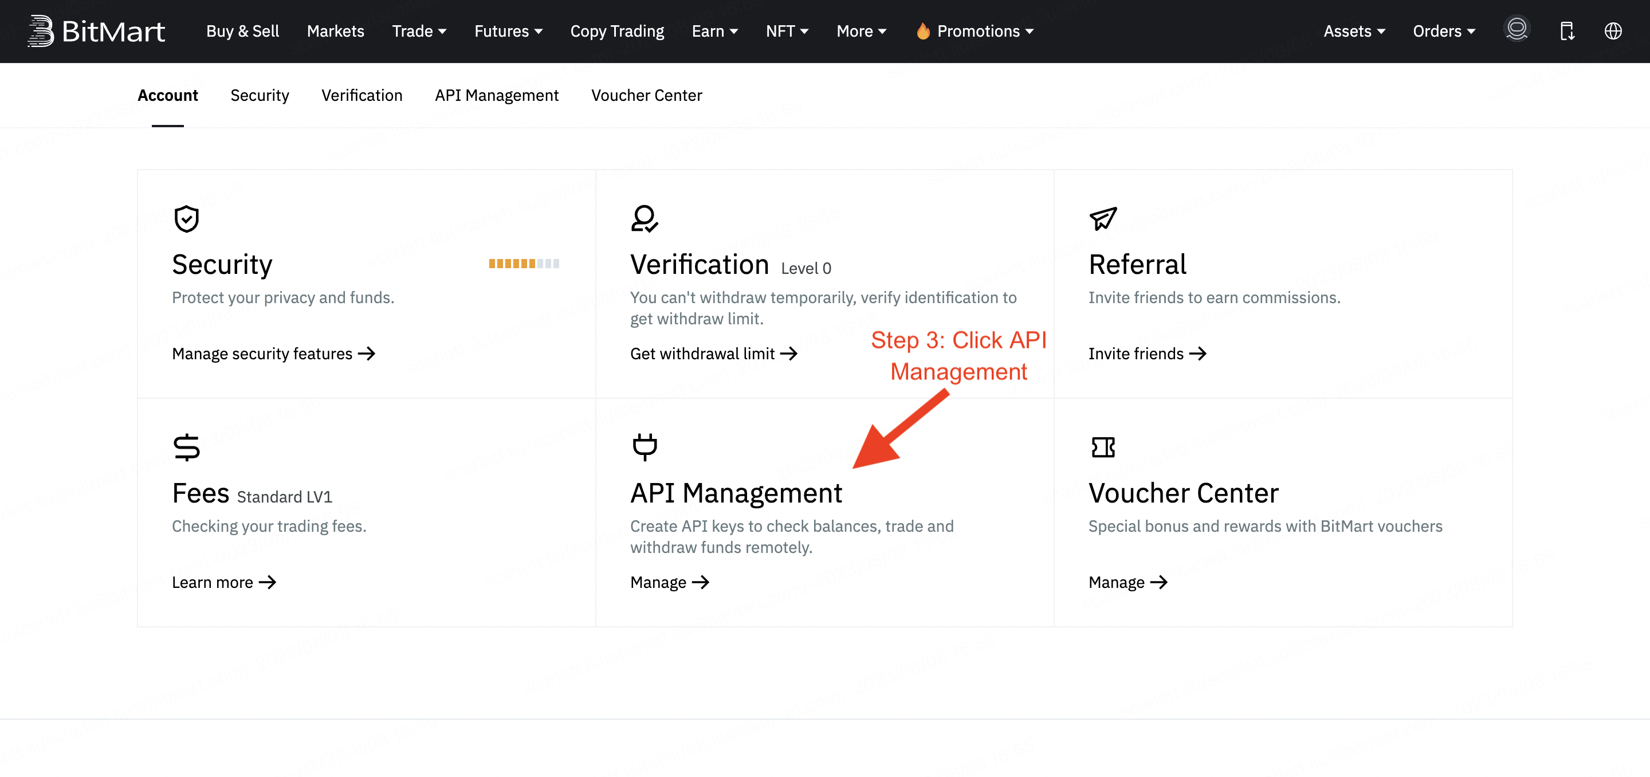1650x777 pixels.
Task: Open the Voucher Center tab
Action: [646, 95]
